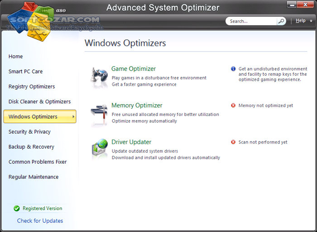Click red error icon next to Scan not performed
The height and width of the screenshot is (232, 317).
pyautogui.click(x=233, y=142)
